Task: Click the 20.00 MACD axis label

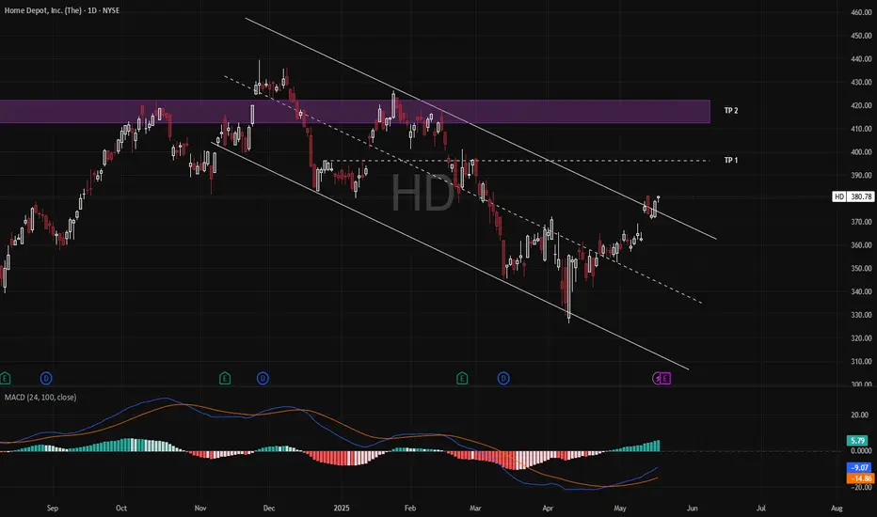Action: coord(860,415)
